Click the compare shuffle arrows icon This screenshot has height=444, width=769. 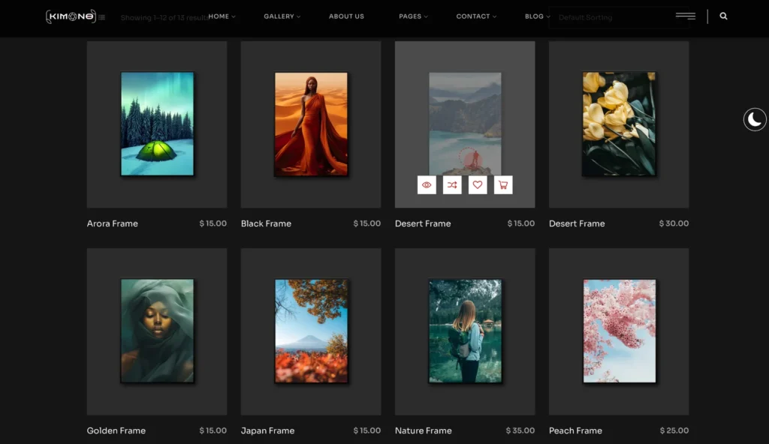tap(452, 184)
